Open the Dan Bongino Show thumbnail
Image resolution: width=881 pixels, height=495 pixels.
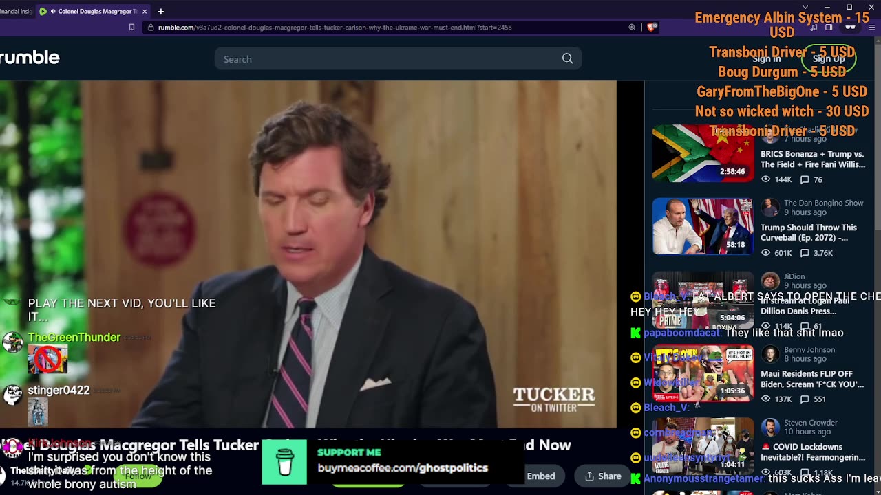coord(703,226)
